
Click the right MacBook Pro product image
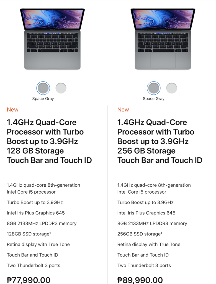click(x=163, y=39)
